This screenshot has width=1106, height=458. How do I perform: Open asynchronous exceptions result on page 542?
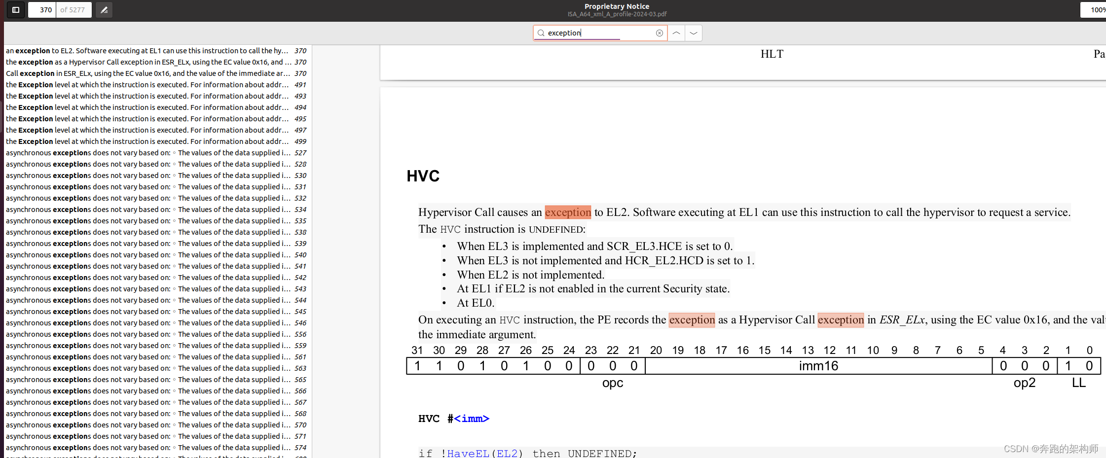[x=156, y=278]
